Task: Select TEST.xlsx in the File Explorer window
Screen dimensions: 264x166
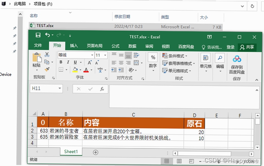Action: tap(126, 26)
